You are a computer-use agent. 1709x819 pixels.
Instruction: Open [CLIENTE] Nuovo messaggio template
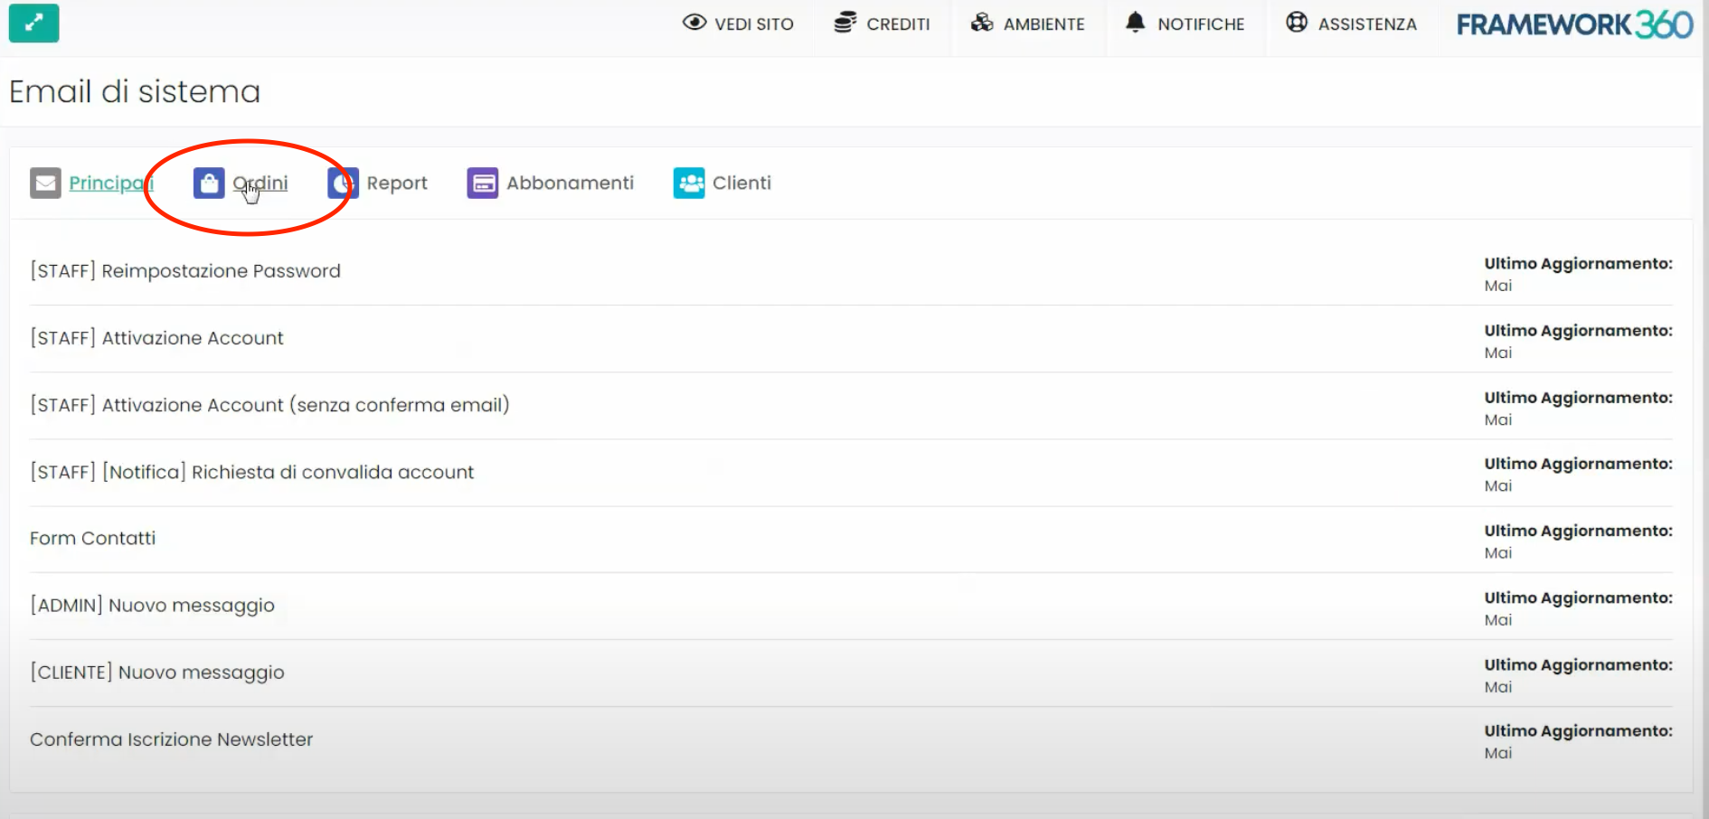pyautogui.click(x=157, y=673)
